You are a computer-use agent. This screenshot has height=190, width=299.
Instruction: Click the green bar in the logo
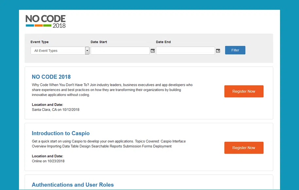[47, 25]
